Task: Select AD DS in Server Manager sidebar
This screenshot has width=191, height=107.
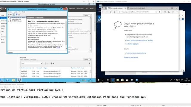Action: pos(3,26)
